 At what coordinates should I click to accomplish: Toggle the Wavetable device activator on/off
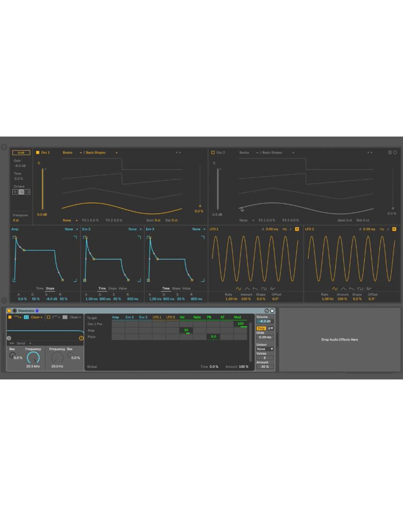coord(9,311)
